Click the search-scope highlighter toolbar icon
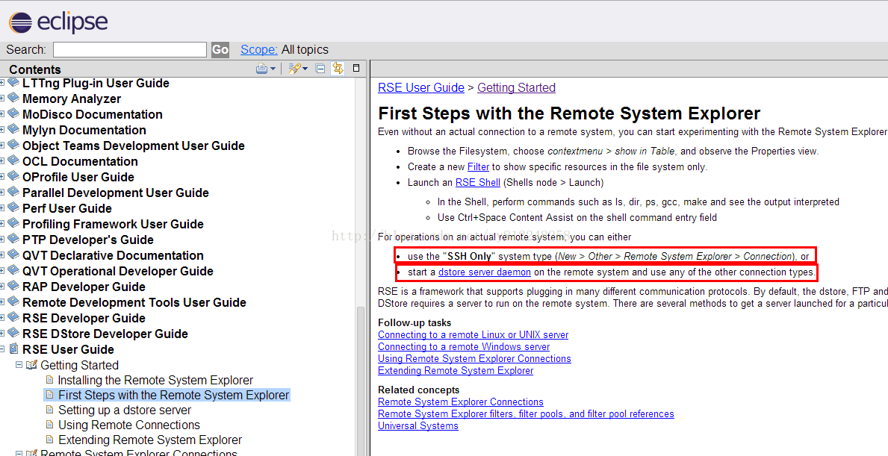888x456 pixels. pyautogui.click(x=294, y=69)
